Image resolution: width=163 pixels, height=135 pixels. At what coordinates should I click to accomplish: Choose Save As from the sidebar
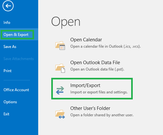tap(10, 47)
